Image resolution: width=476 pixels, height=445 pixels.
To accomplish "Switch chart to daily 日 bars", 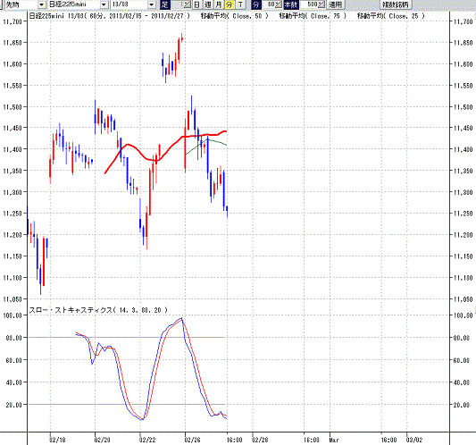I will (x=197, y=4).
